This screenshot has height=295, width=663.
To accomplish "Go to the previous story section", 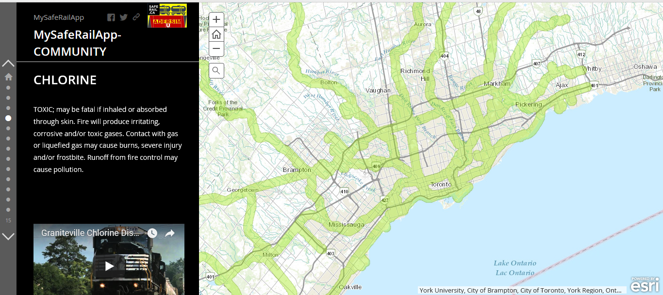I will tap(8, 63).
